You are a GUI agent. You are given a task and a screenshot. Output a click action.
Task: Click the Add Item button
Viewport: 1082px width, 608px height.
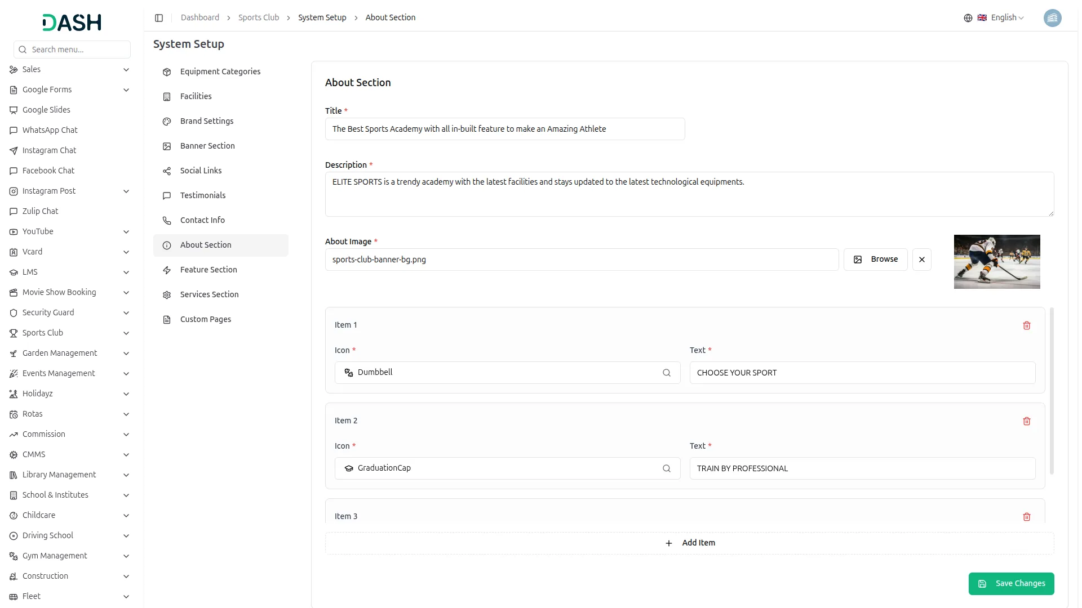pyautogui.click(x=689, y=543)
